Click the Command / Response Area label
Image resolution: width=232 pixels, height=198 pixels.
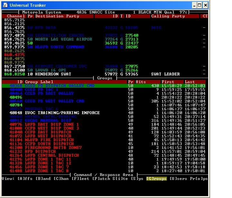point(103,174)
